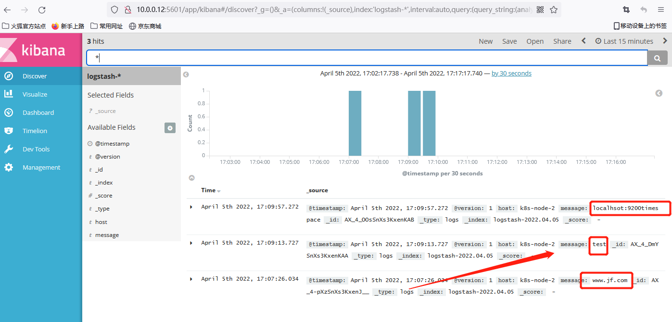The image size is (672, 322).
Task: Open site security shield icon
Action: (114, 10)
